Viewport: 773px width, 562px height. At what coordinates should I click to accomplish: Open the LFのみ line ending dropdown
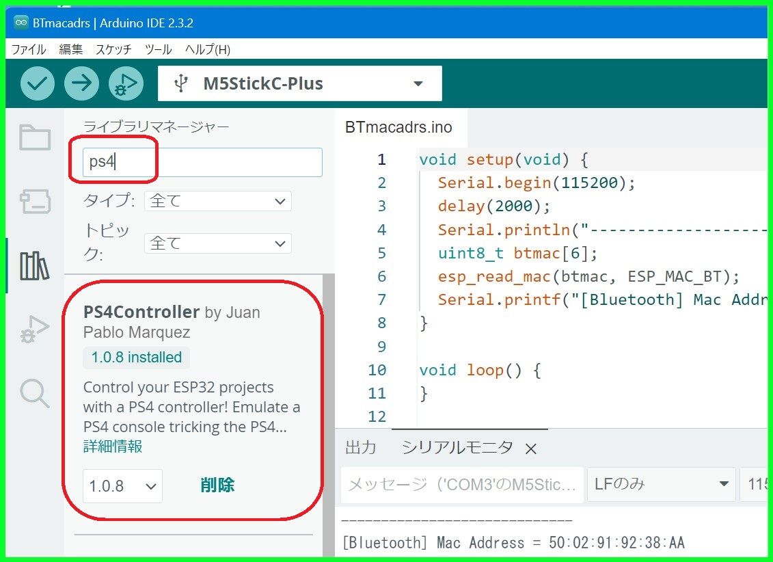(x=661, y=484)
